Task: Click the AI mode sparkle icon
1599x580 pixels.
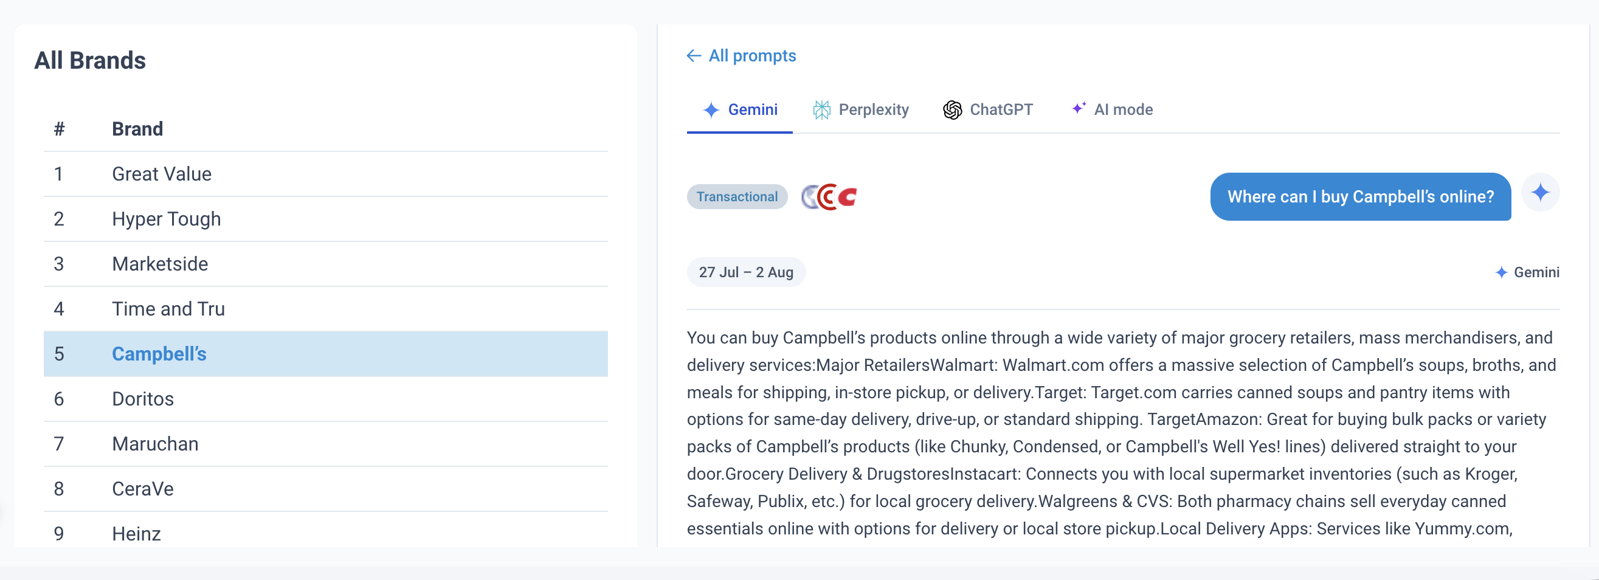Action: point(1079,108)
